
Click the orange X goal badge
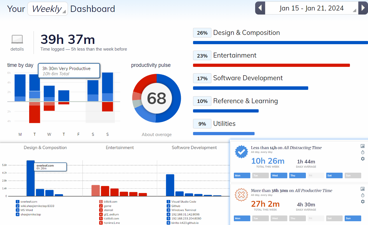[x=241, y=195]
